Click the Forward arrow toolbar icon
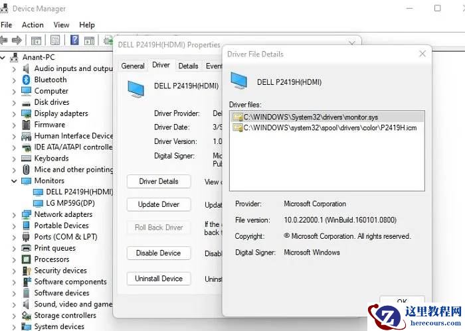Viewport: 465px width, 331px height. [17, 40]
